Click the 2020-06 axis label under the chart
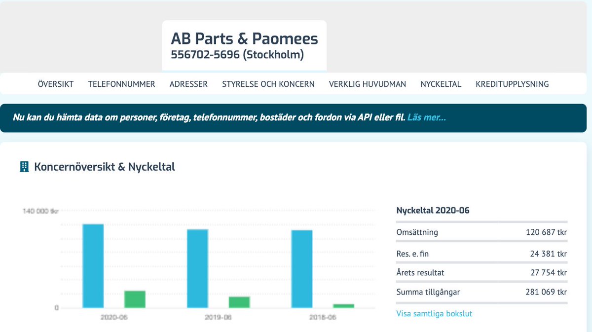 pos(114,317)
